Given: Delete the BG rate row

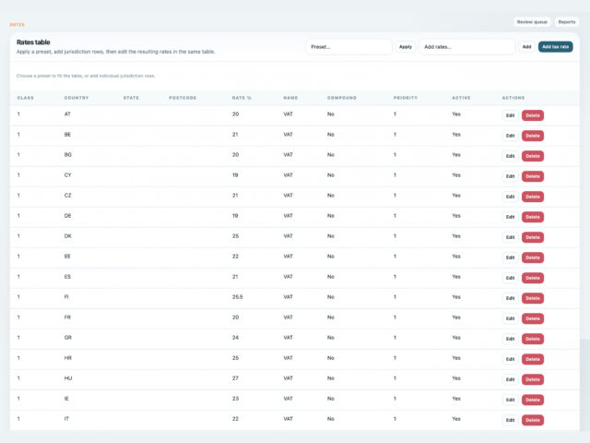Looking at the screenshot, I should [x=533, y=156].
